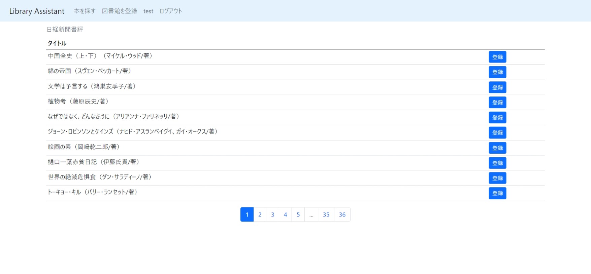591x274 pixels.
Task: Click ログアウト to log out
Action: (x=171, y=11)
